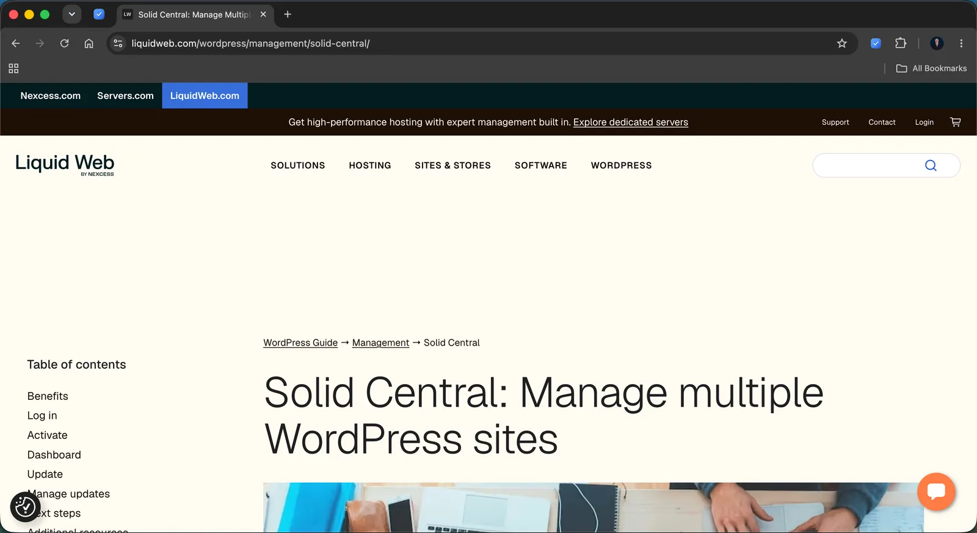Follow the Explore dedicated servers link

tap(630, 122)
